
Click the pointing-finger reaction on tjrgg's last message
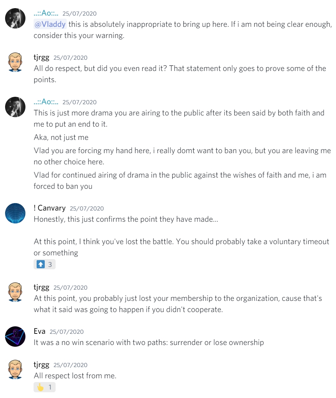[44, 387]
